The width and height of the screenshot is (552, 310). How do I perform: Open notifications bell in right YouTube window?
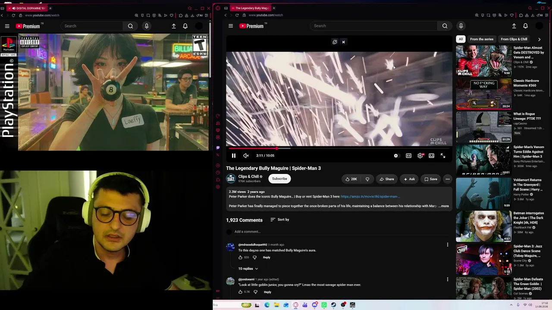pos(525,26)
